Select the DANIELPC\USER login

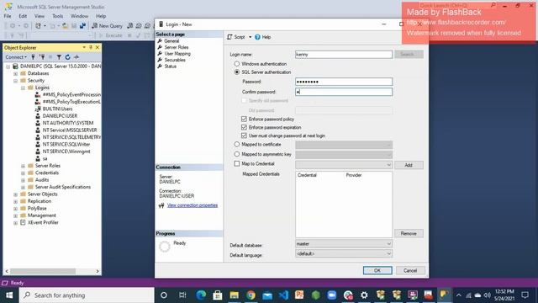click(x=60, y=116)
